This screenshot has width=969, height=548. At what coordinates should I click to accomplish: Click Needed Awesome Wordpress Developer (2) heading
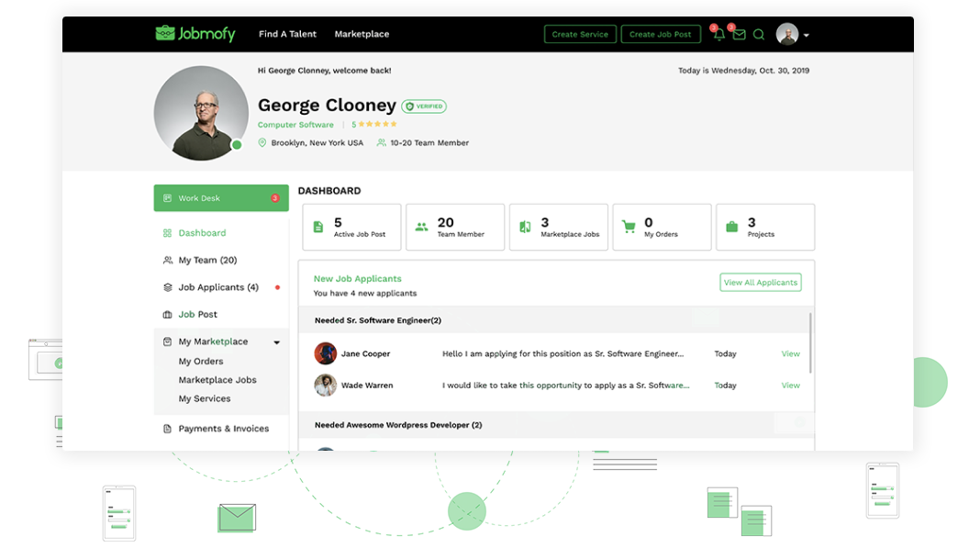point(398,425)
